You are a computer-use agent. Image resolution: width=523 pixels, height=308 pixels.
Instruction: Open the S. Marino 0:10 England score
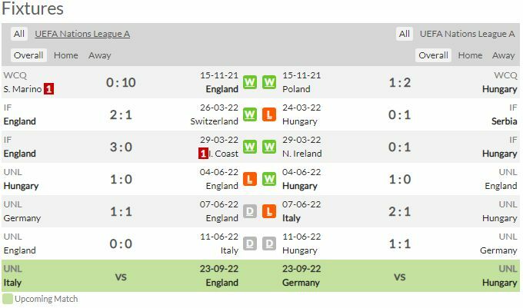coord(121,82)
